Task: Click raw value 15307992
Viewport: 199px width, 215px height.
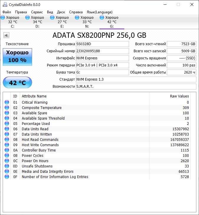Action: click(x=181, y=129)
